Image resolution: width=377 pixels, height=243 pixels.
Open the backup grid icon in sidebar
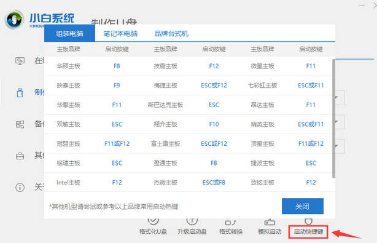click(20, 124)
